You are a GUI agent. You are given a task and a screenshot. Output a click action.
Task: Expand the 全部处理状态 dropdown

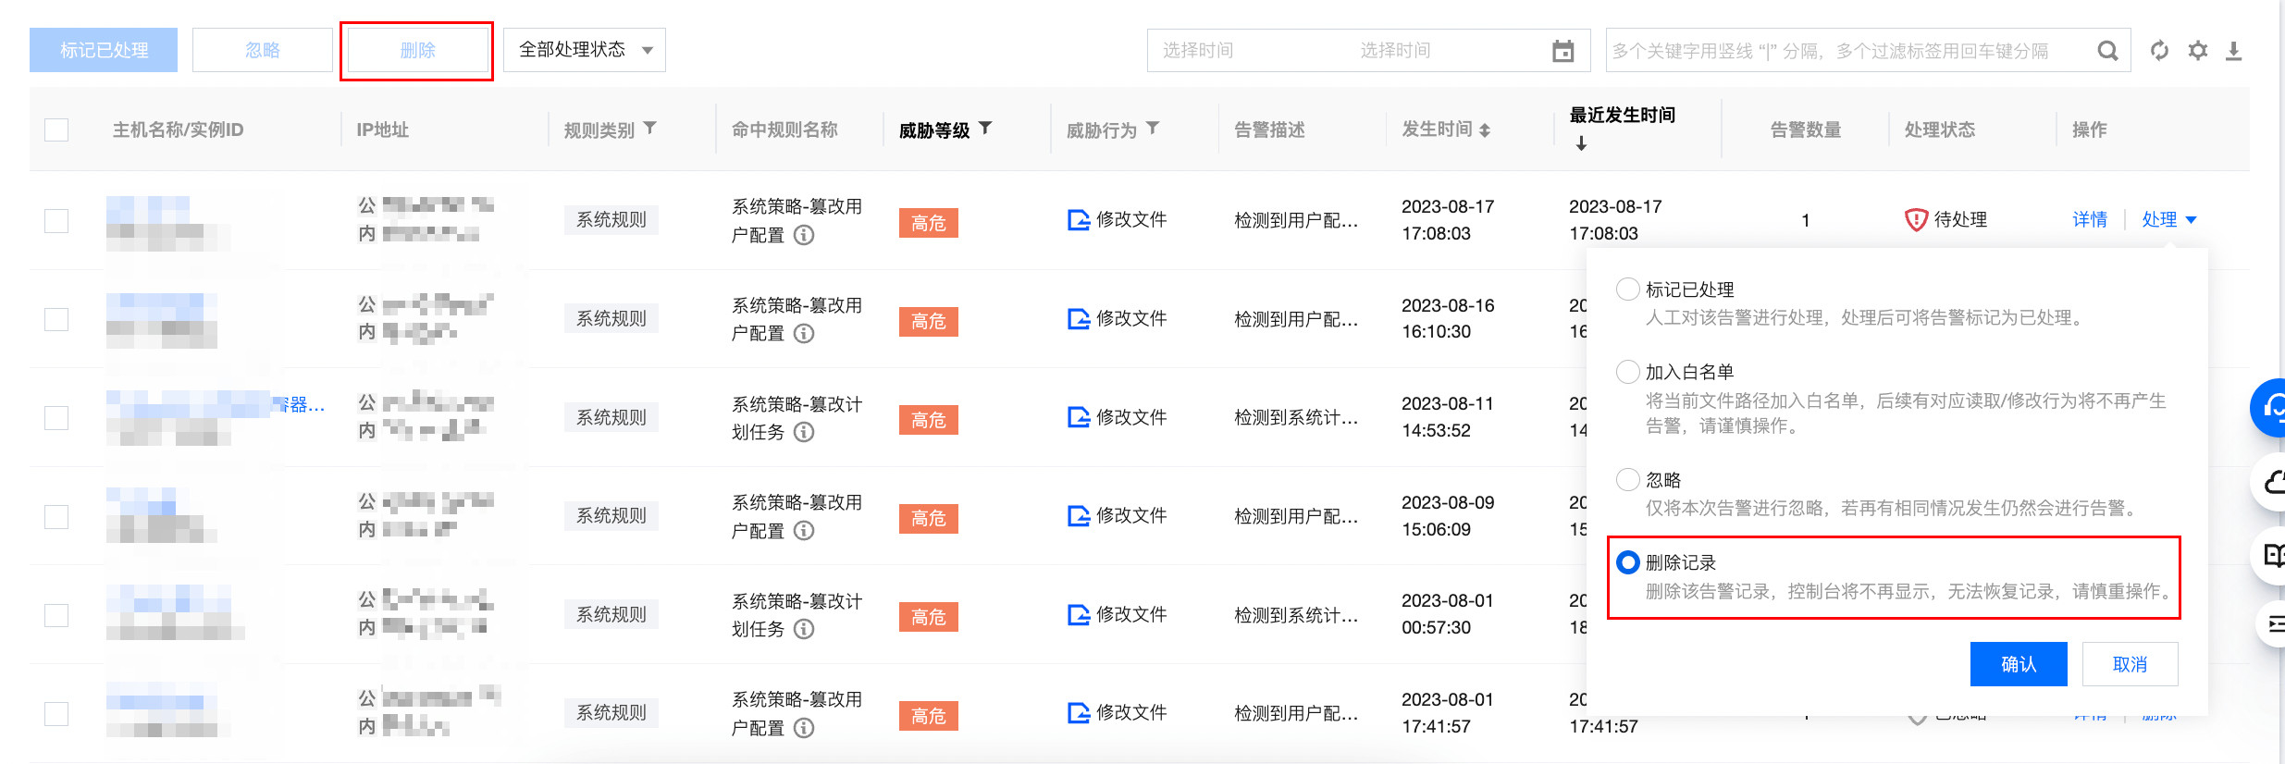[584, 50]
